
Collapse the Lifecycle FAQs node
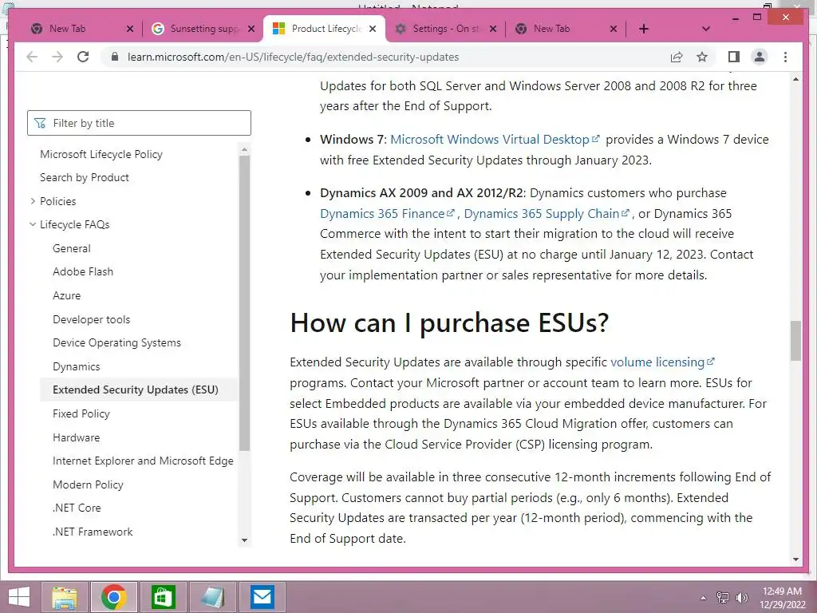click(x=33, y=224)
